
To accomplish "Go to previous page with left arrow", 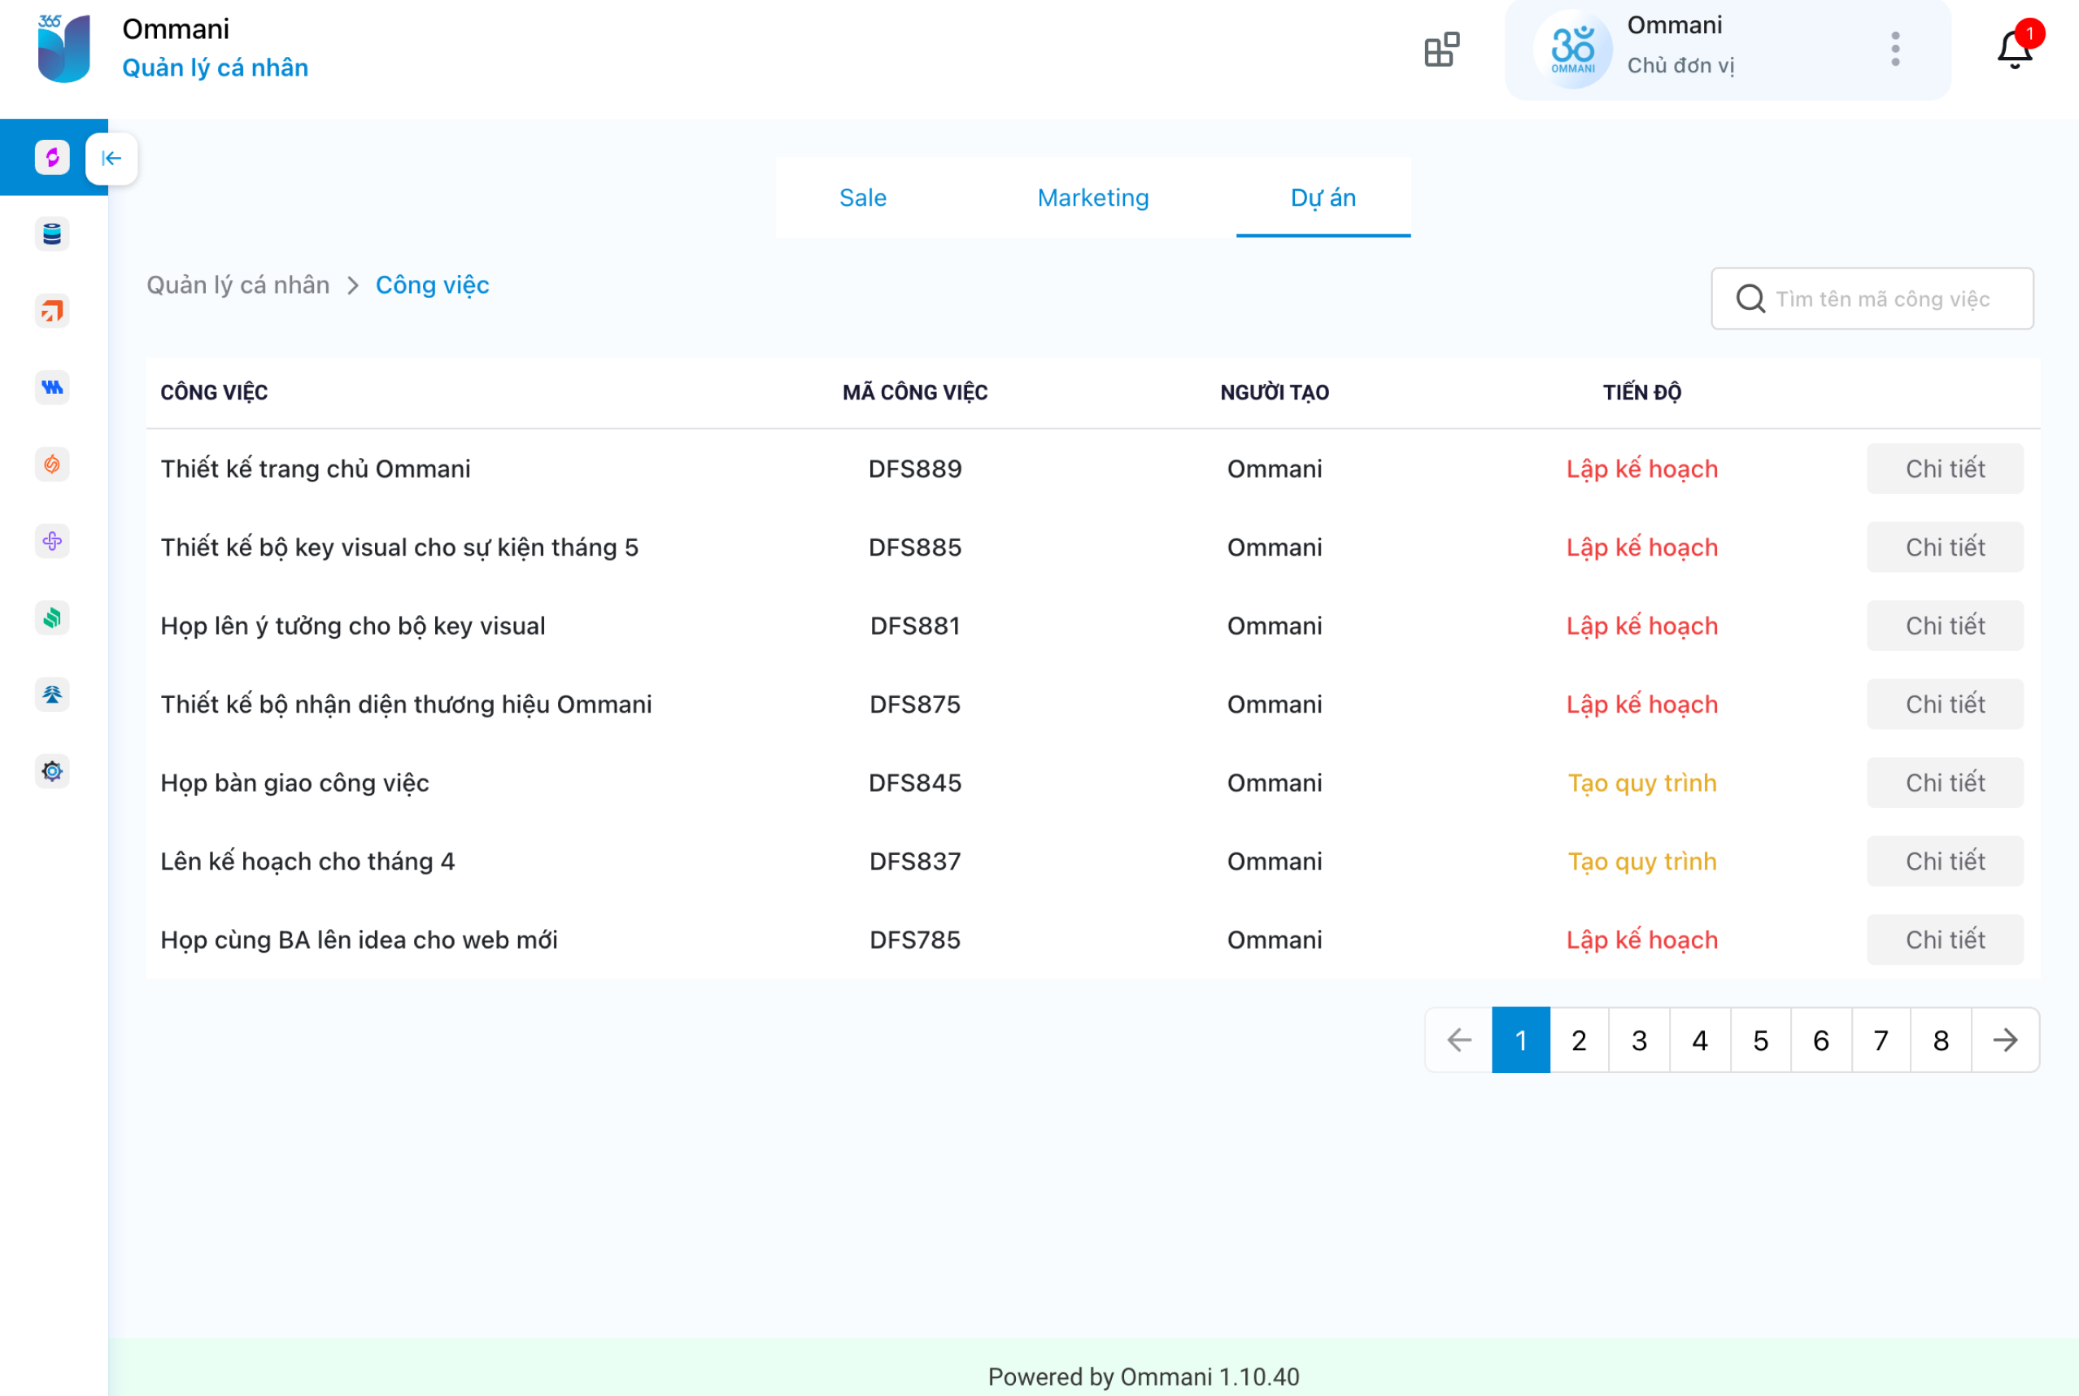I will tap(1459, 1040).
